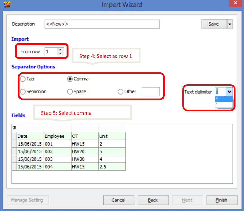Viewport: 244px width, 211px height.
Task: Click the Other separator text box
Action: pos(150,92)
